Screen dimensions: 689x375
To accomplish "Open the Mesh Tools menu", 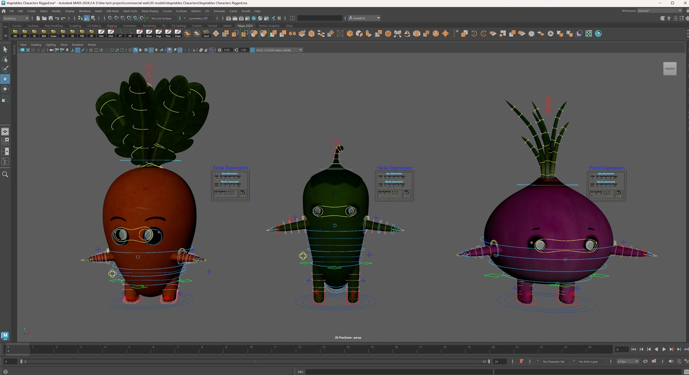I will tap(130, 11).
